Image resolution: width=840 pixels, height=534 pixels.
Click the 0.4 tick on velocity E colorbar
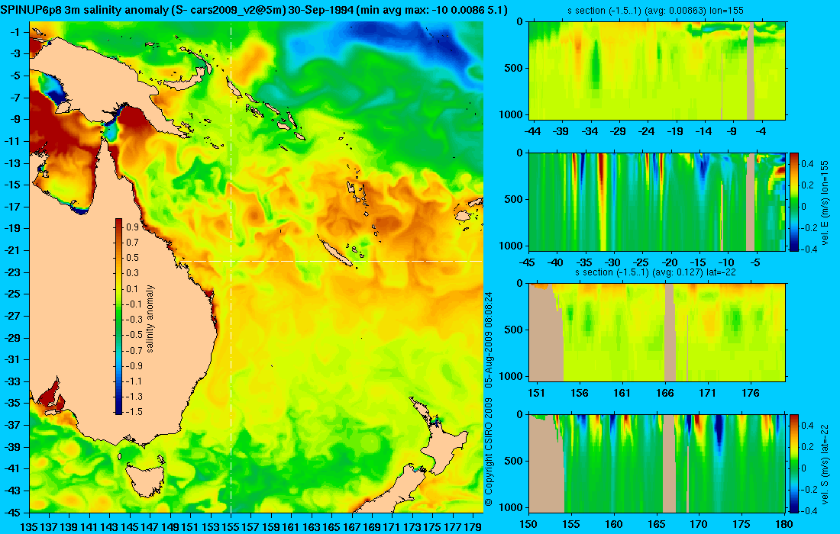[807, 164]
